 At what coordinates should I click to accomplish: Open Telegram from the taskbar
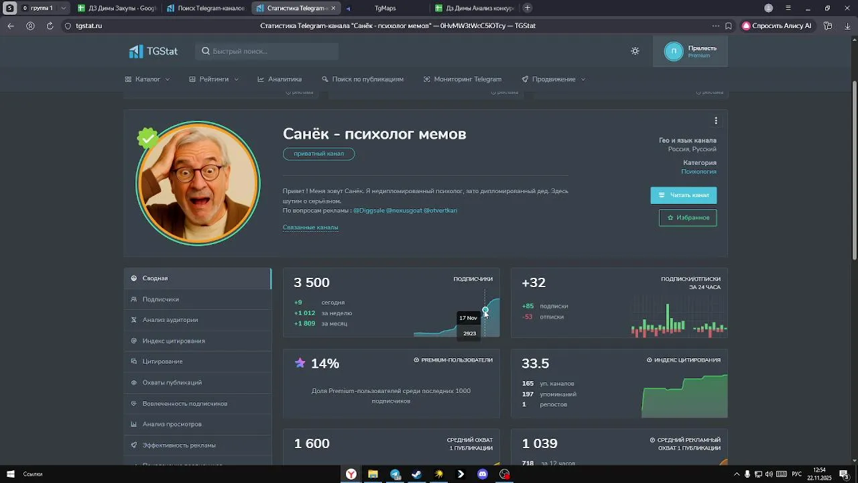395,474
